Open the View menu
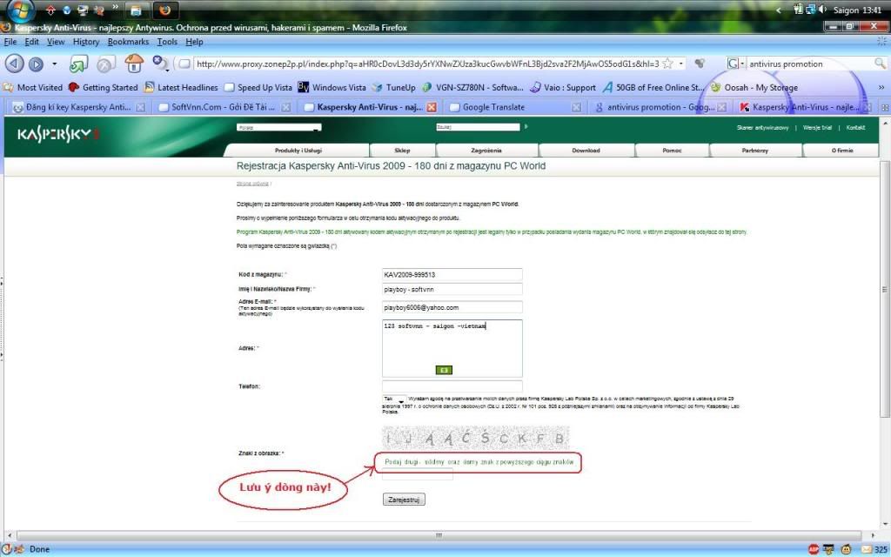 (56, 42)
